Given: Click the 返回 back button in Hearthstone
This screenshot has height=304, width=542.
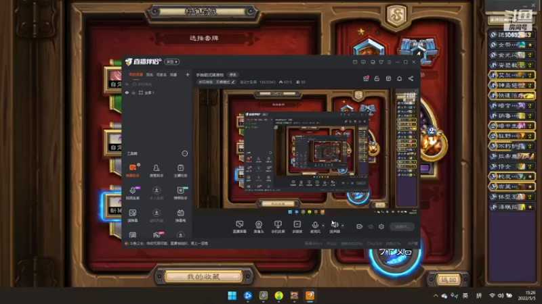Looking at the screenshot, I should (448, 280).
